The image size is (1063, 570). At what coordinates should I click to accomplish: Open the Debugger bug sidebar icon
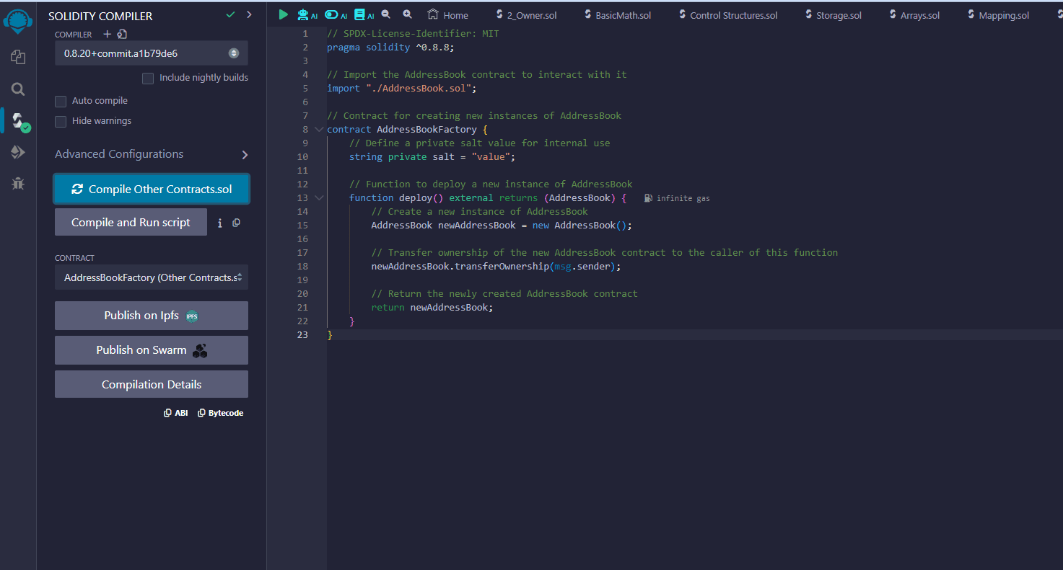click(x=18, y=184)
